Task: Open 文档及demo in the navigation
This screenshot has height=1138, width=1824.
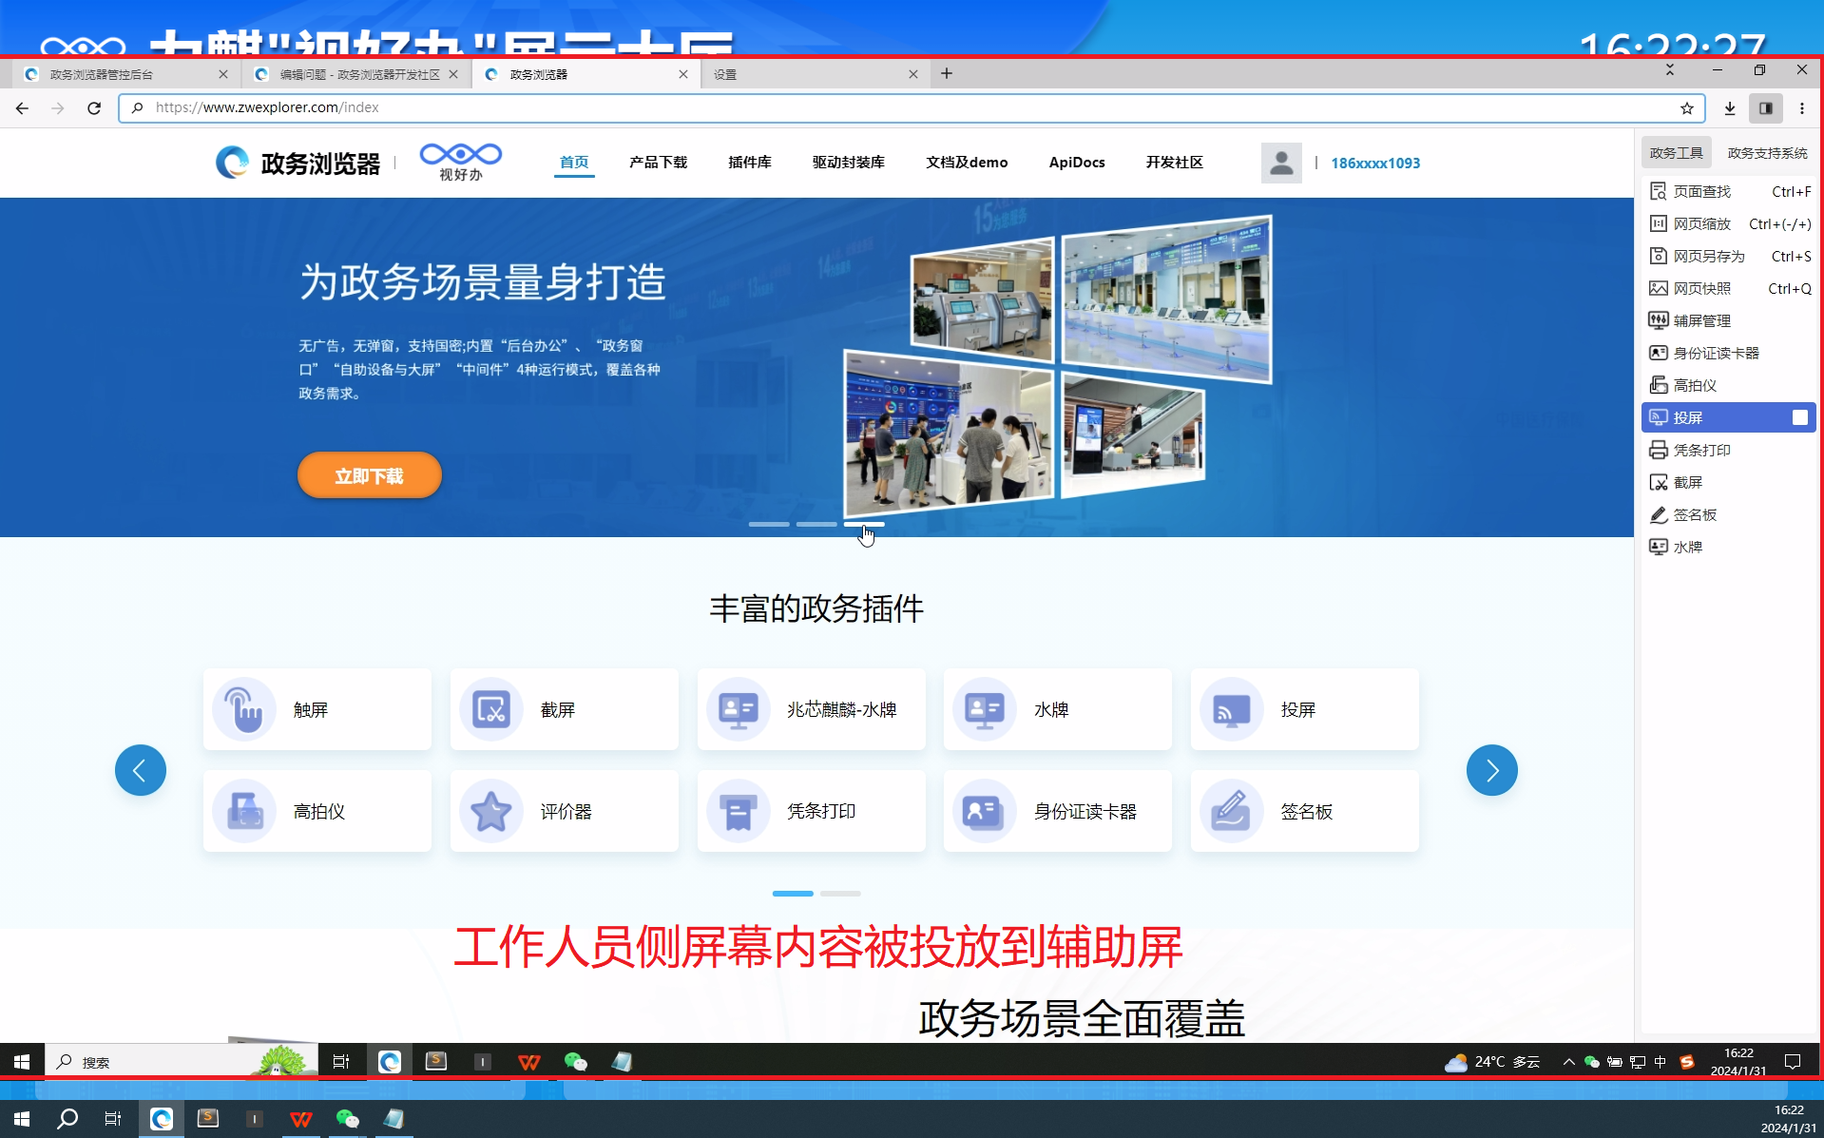Action: 967,163
